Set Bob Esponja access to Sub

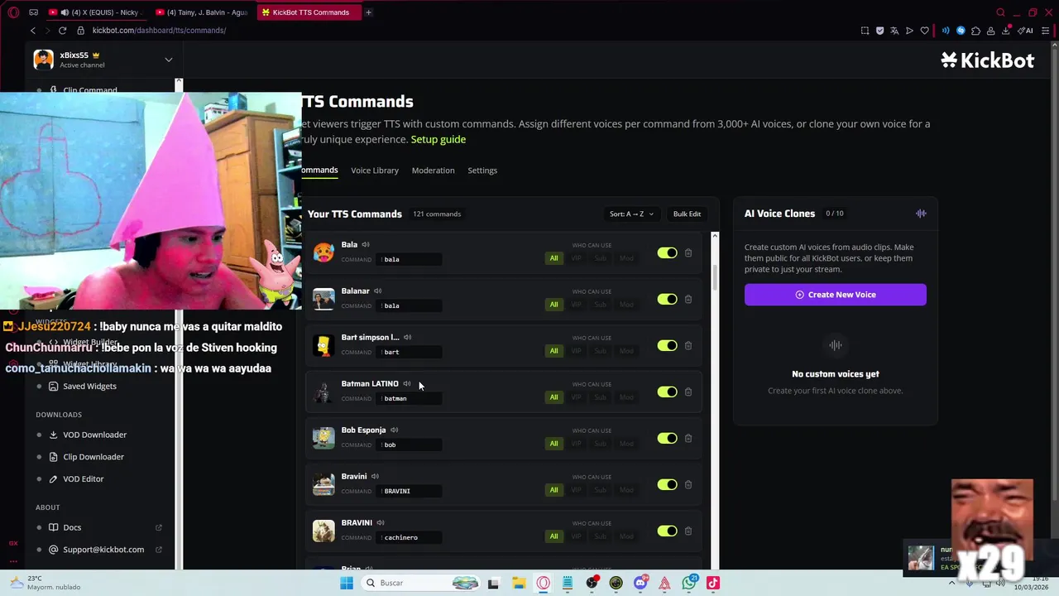click(601, 444)
